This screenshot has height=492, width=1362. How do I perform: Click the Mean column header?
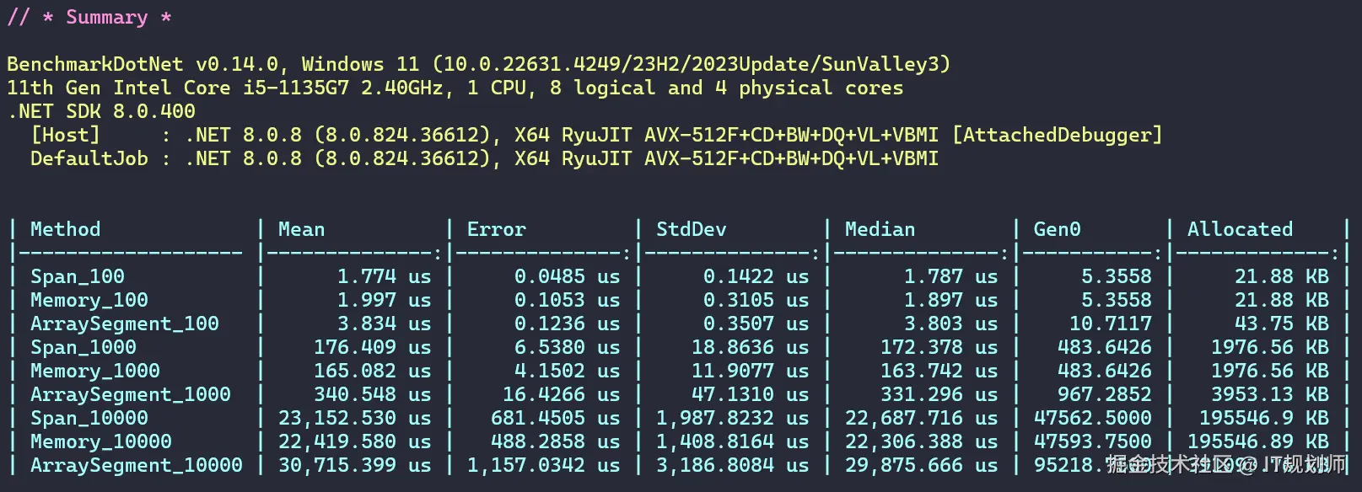(x=301, y=229)
